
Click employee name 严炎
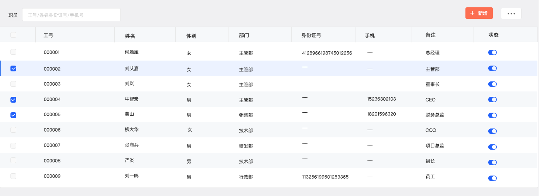pyautogui.click(x=129, y=161)
